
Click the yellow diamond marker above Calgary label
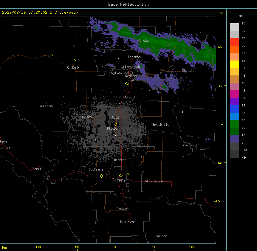[x=121, y=176]
